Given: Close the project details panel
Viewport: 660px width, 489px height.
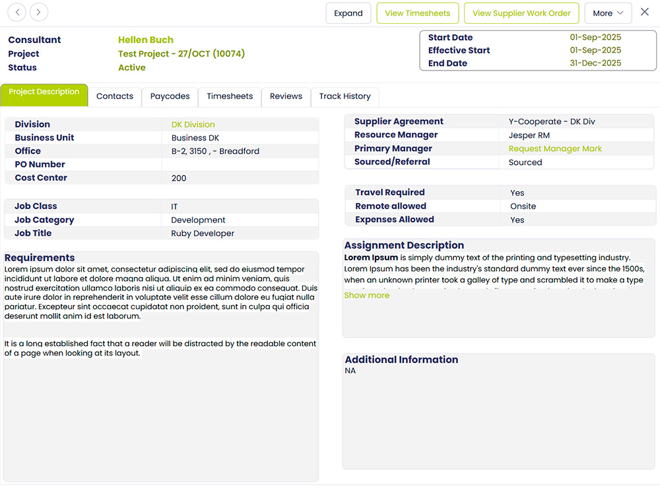Looking at the screenshot, I should (645, 13).
